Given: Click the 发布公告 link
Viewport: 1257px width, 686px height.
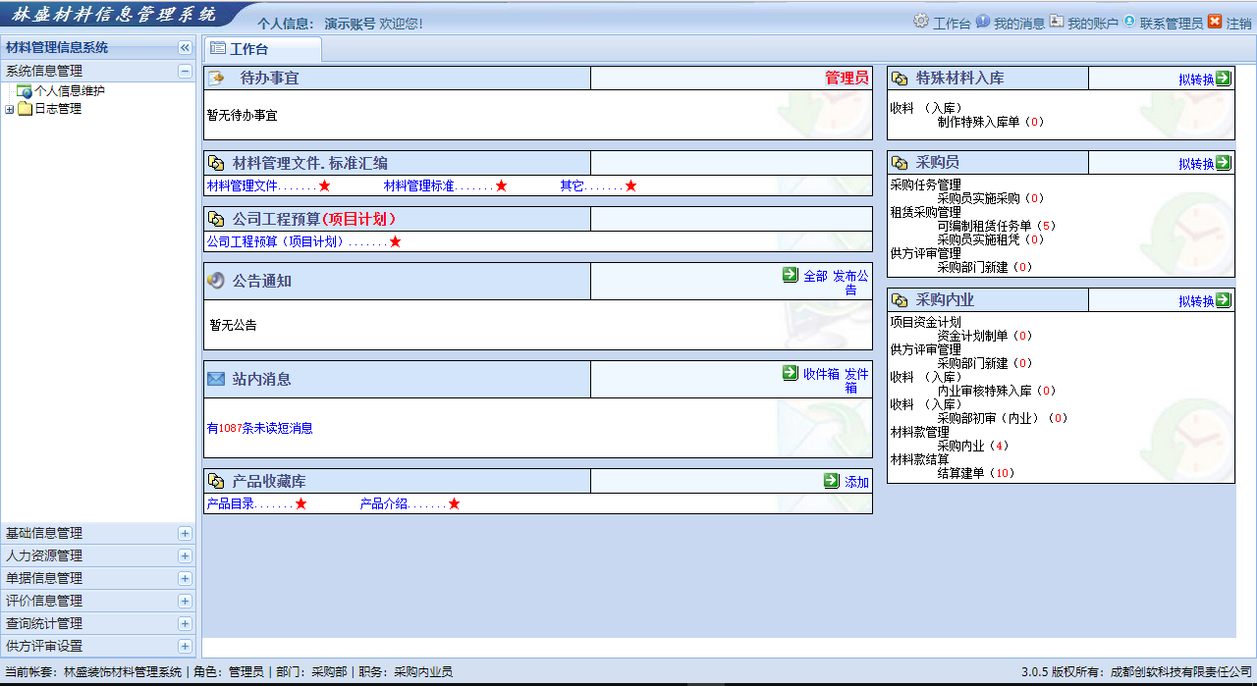Looking at the screenshot, I should [850, 283].
